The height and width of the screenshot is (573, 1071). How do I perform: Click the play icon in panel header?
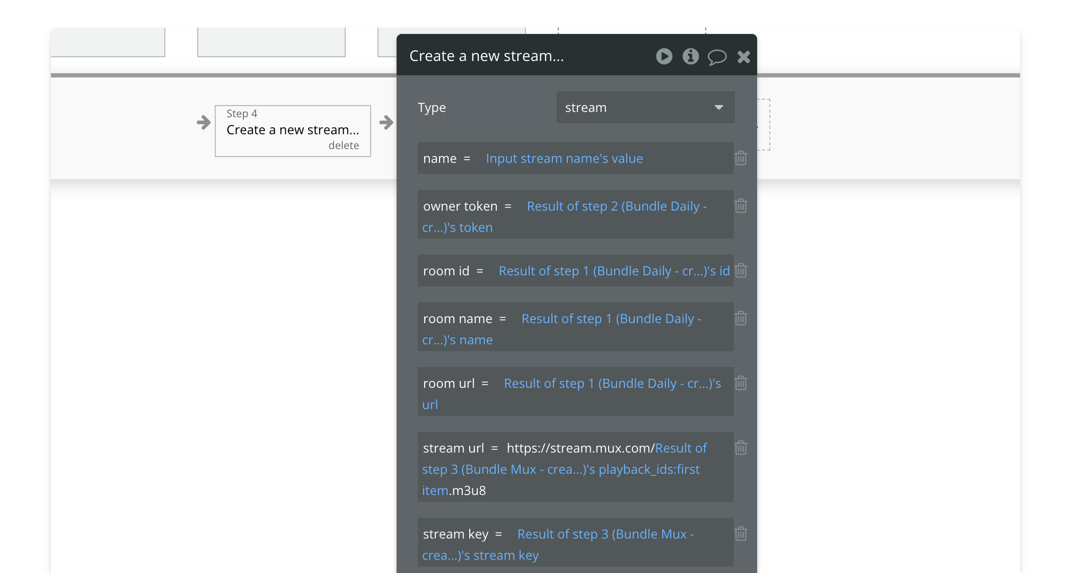point(664,56)
